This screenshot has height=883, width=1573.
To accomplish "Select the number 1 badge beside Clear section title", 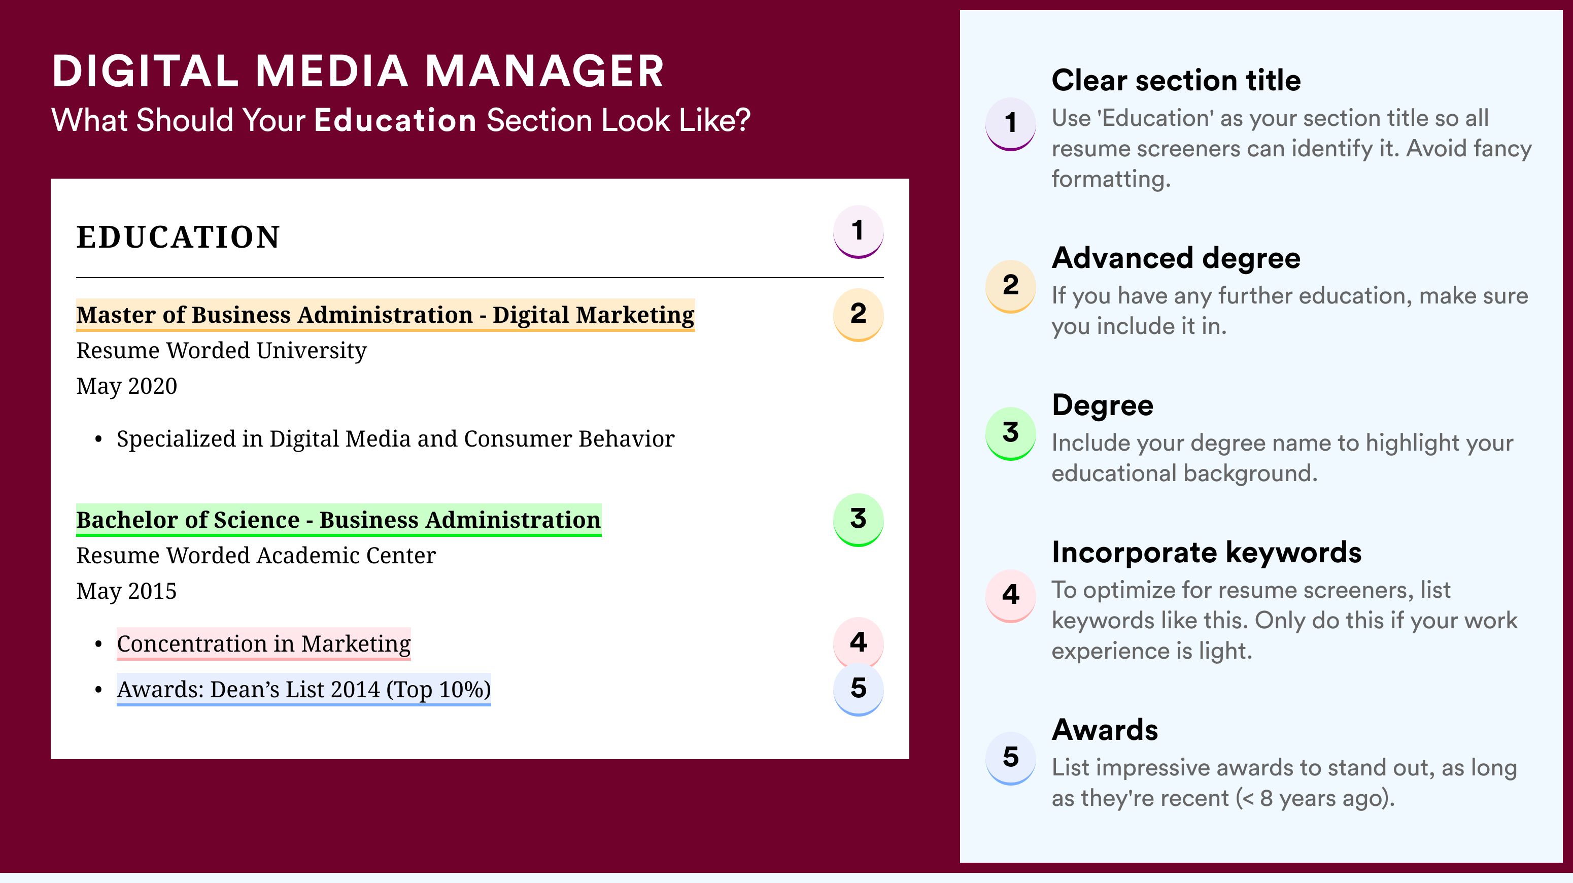I will (1011, 123).
